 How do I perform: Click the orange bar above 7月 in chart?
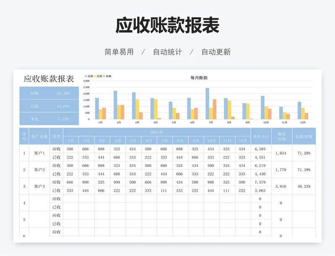[x=214, y=109]
